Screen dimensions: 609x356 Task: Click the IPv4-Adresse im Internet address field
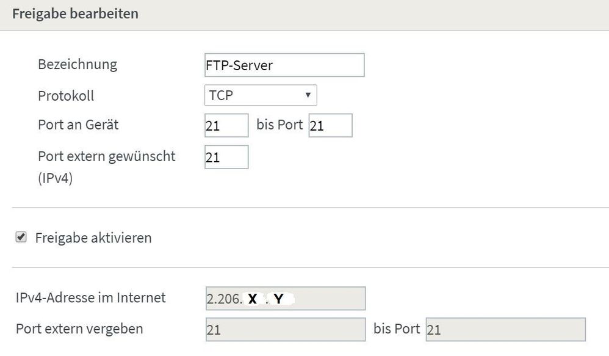point(286,299)
